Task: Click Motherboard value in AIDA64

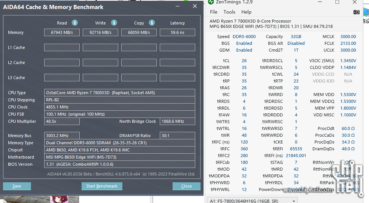Action: point(120,157)
